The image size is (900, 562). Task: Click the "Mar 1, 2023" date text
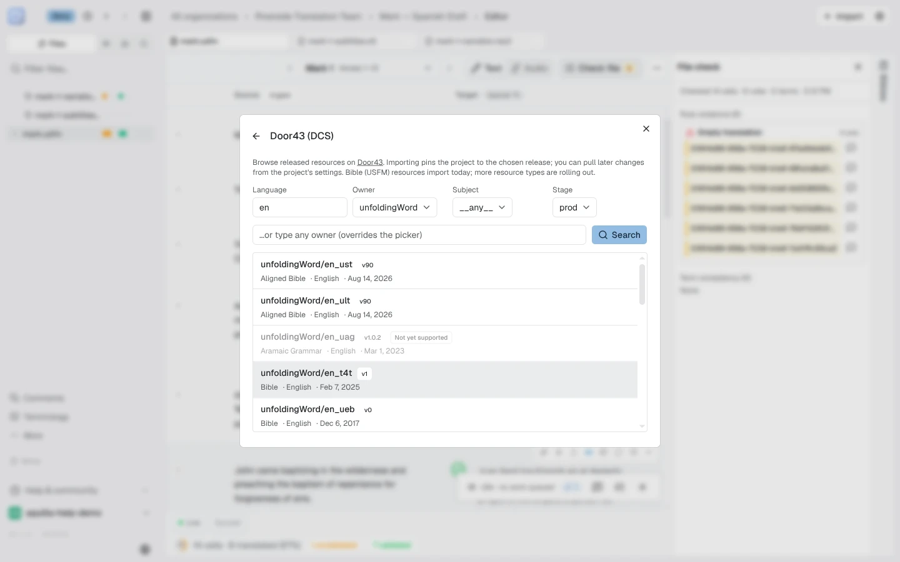pos(384,351)
